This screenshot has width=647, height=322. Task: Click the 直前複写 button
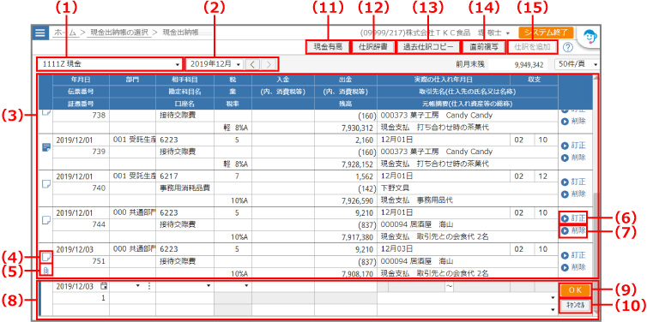[484, 47]
